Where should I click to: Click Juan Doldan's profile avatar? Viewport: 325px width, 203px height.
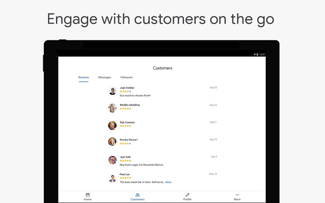pos(112,91)
